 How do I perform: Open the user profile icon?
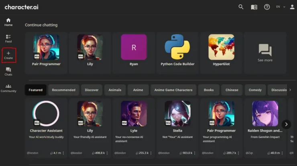coord(292,7)
